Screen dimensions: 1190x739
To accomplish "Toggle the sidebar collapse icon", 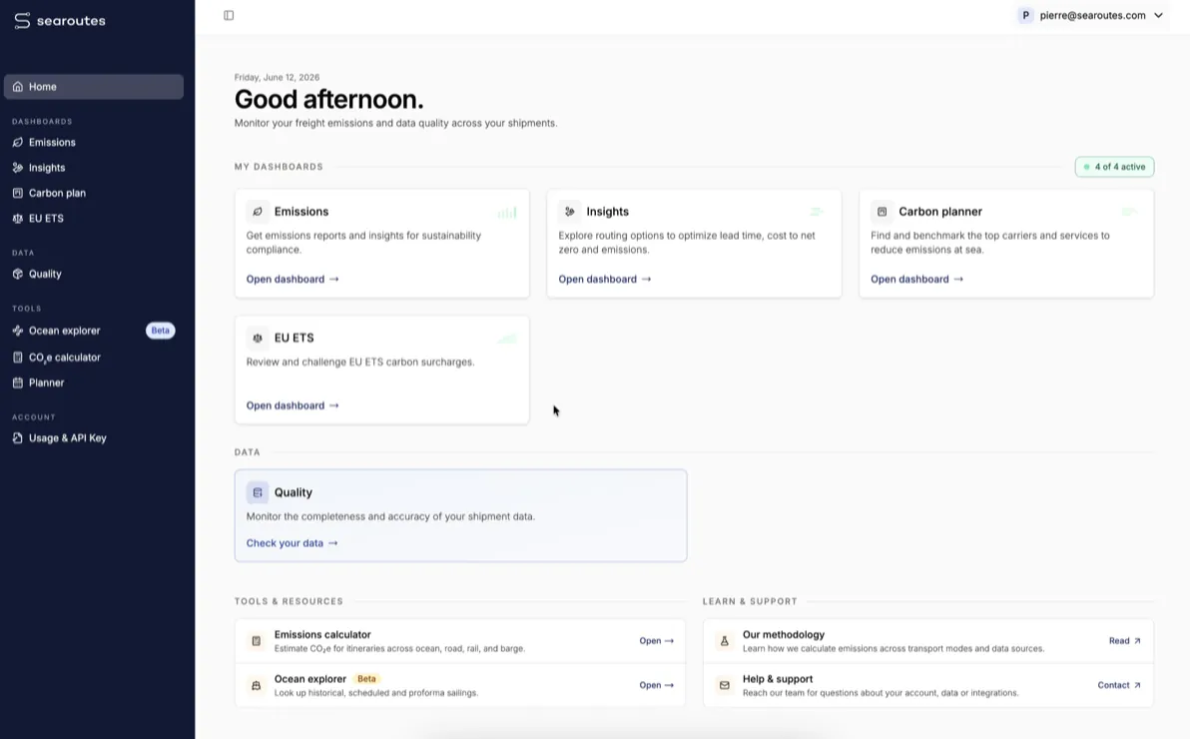I will point(229,15).
